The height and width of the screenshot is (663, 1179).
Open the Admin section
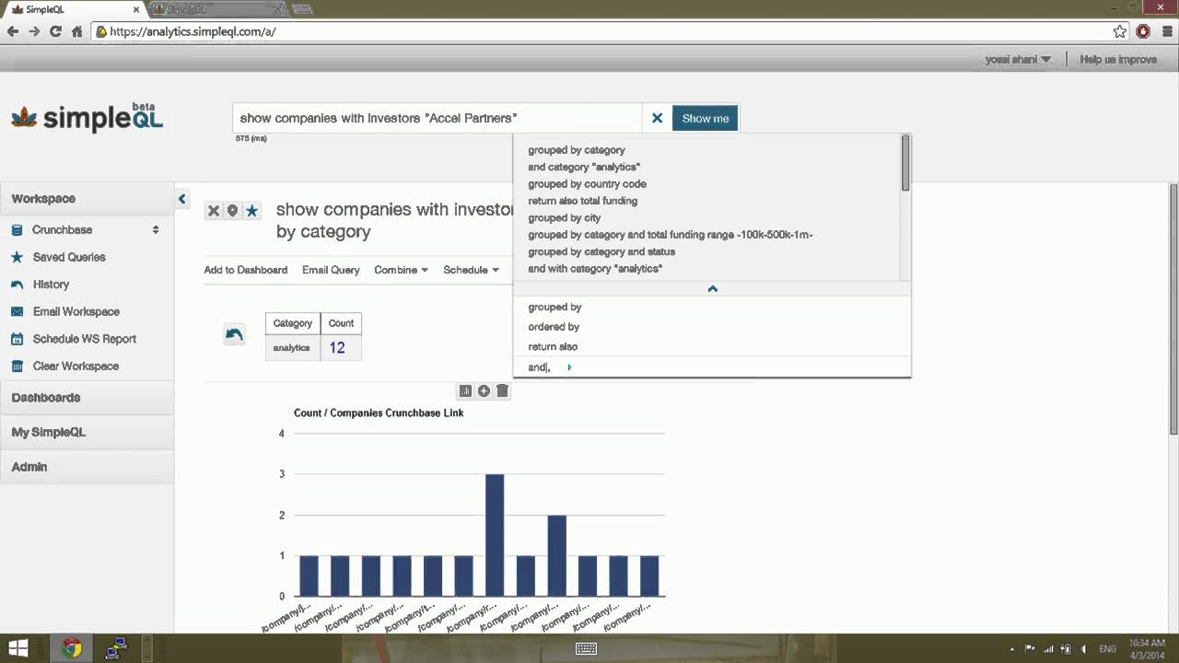coord(87,467)
